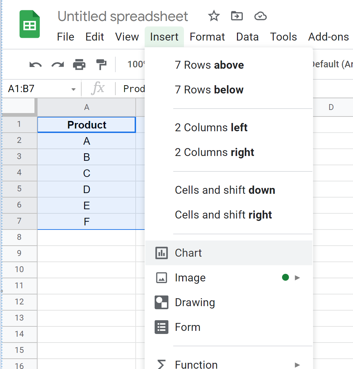Click the Google Sheets home logo

pos(30,24)
